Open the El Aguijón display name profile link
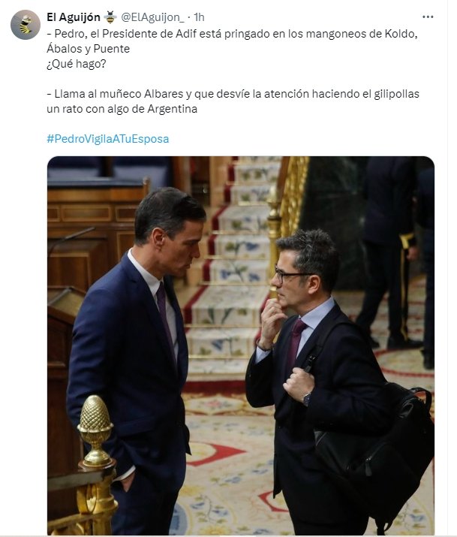Viewport: 457px width, 537px height. pos(74,17)
